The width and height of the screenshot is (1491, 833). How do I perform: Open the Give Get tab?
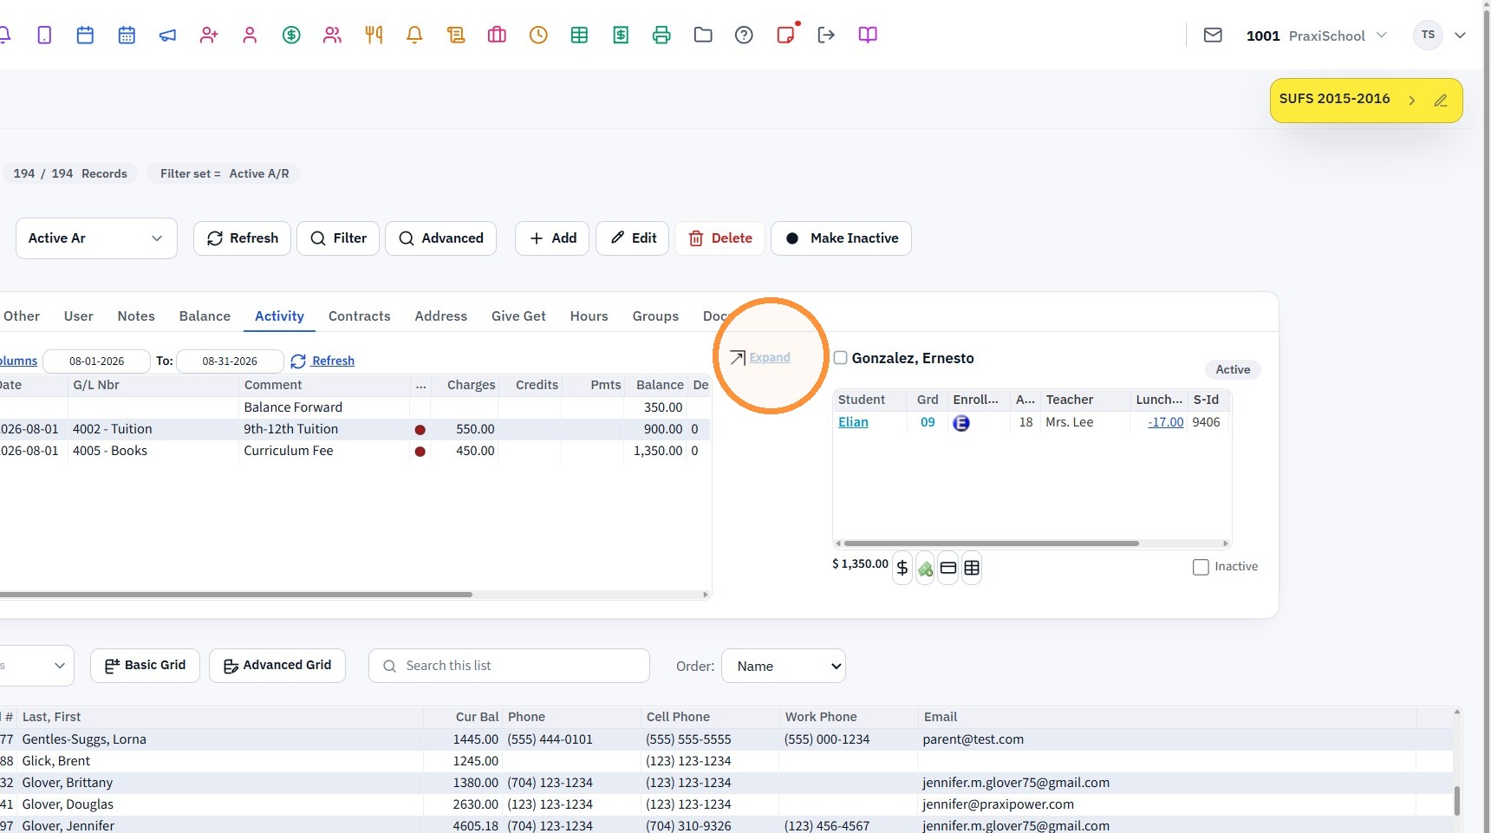pyautogui.click(x=518, y=316)
